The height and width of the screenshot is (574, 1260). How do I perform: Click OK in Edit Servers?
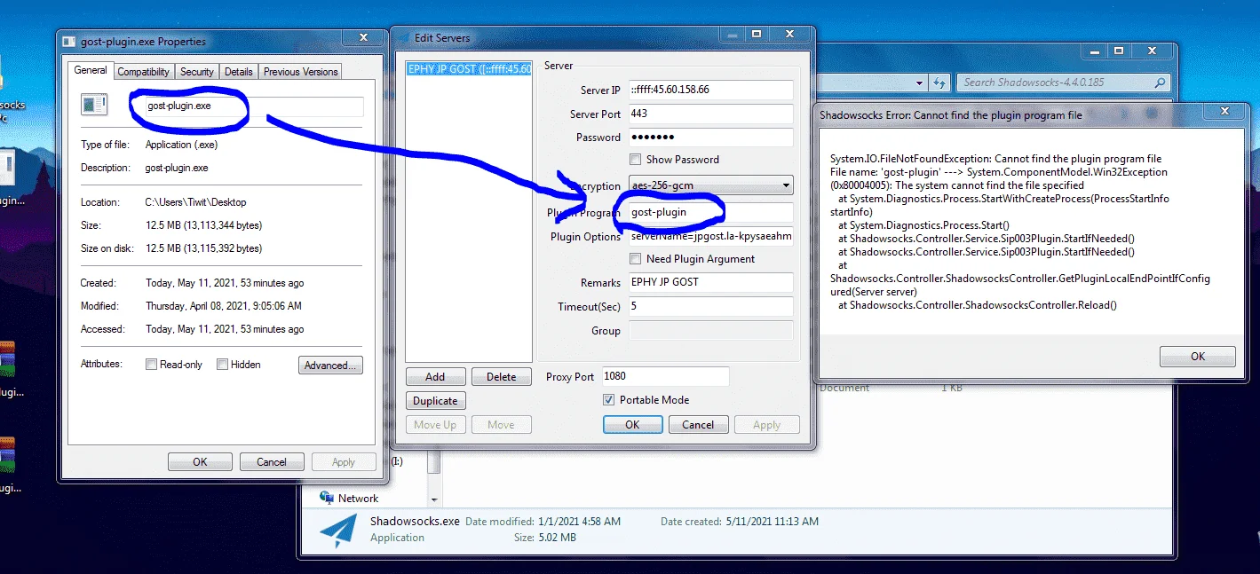point(632,425)
